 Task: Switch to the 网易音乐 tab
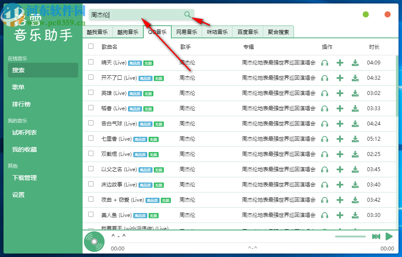coord(187,32)
